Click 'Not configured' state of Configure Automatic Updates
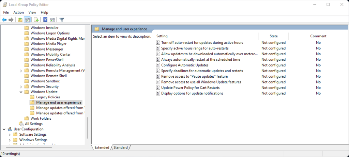This screenshot has width=349, height=157. click(x=273, y=65)
